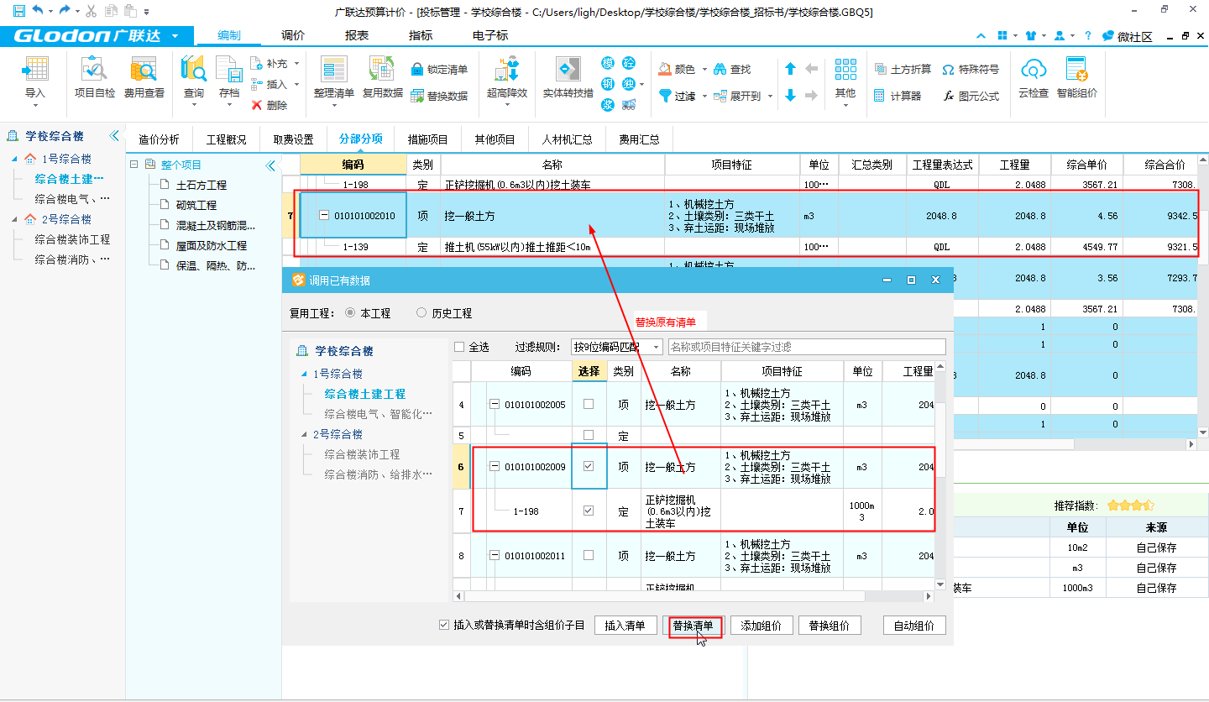Check the 全选 select-all checkbox
The height and width of the screenshot is (702, 1209).
click(459, 347)
